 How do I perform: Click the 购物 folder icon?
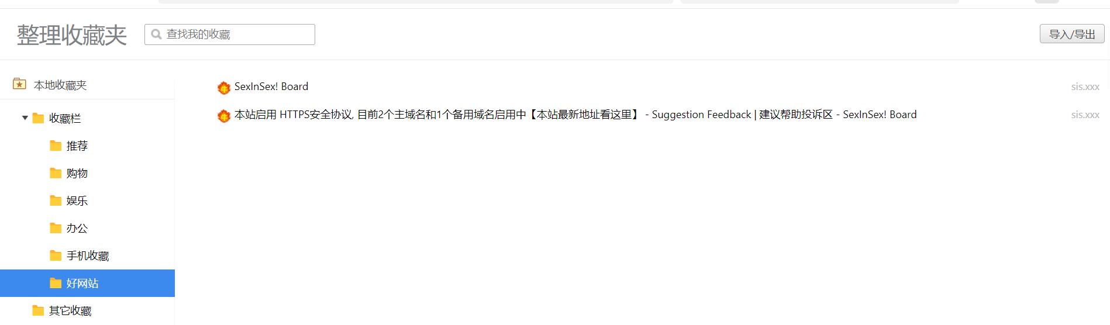(56, 173)
